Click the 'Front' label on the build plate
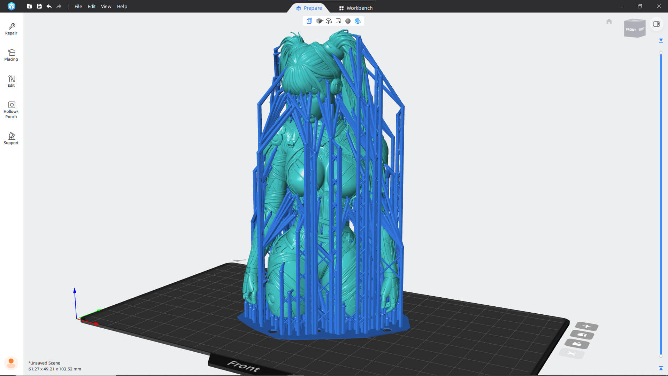The width and height of the screenshot is (668, 376). point(244,366)
